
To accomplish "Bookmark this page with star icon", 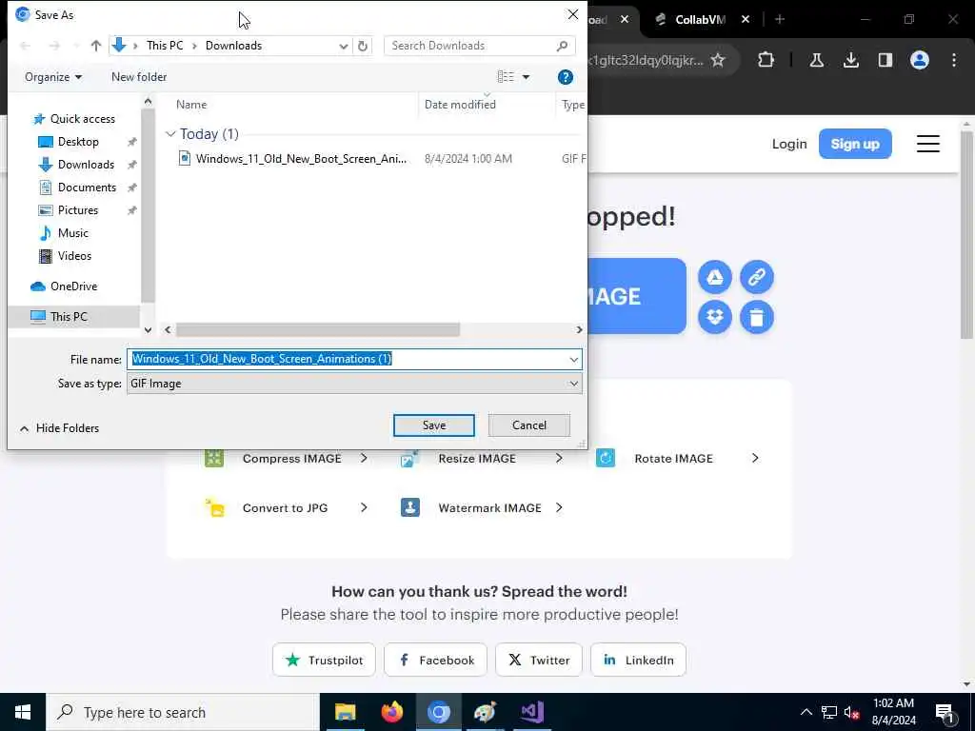I will tap(718, 60).
